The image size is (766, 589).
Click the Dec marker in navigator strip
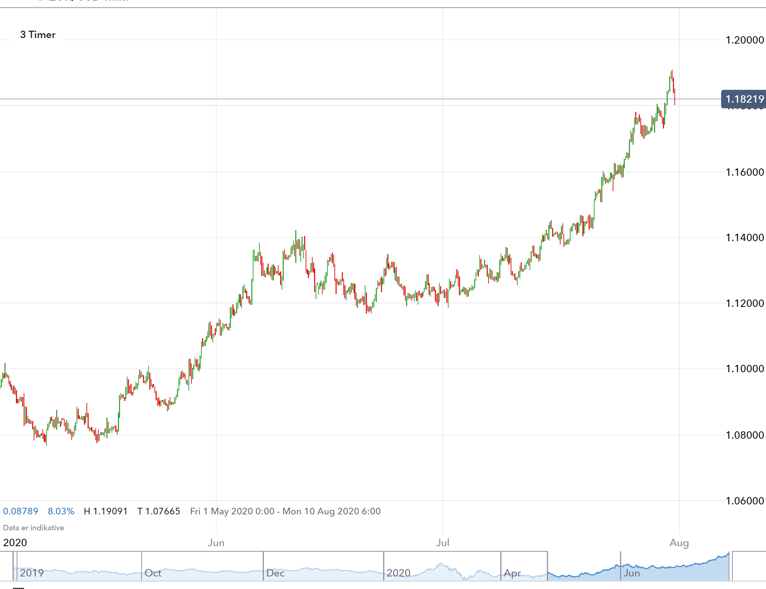point(275,573)
